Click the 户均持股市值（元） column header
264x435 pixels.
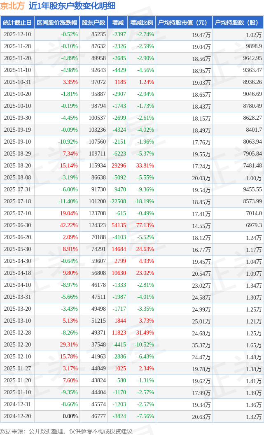[x=184, y=23]
